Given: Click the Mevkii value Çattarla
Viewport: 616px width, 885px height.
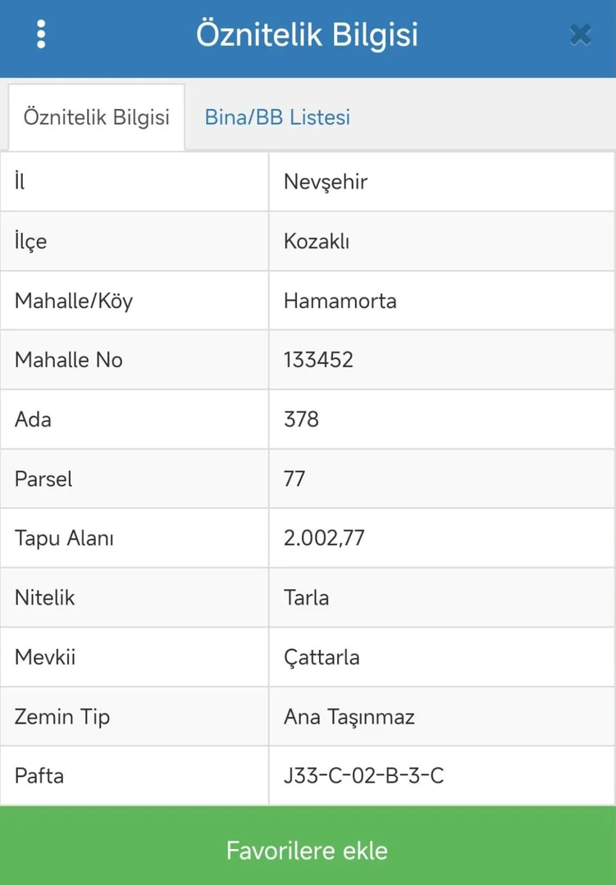Looking at the screenshot, I should tap(322, 657).
